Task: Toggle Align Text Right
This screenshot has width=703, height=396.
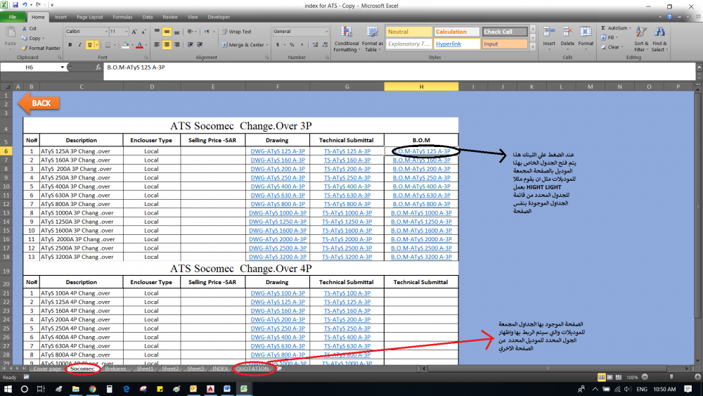Action: tap(176, 45)
